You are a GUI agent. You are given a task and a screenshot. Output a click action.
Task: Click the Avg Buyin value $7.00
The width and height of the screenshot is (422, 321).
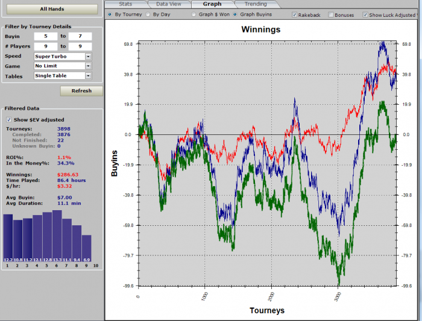(x=65, y=198)
